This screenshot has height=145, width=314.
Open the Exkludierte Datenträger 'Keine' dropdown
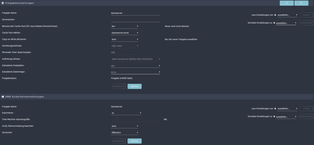135,72
